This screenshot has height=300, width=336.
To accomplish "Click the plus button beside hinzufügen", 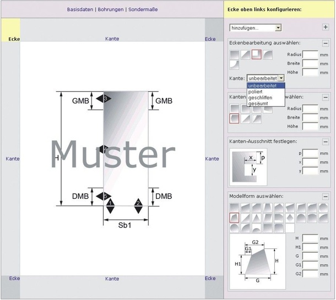I will point(326,27).
